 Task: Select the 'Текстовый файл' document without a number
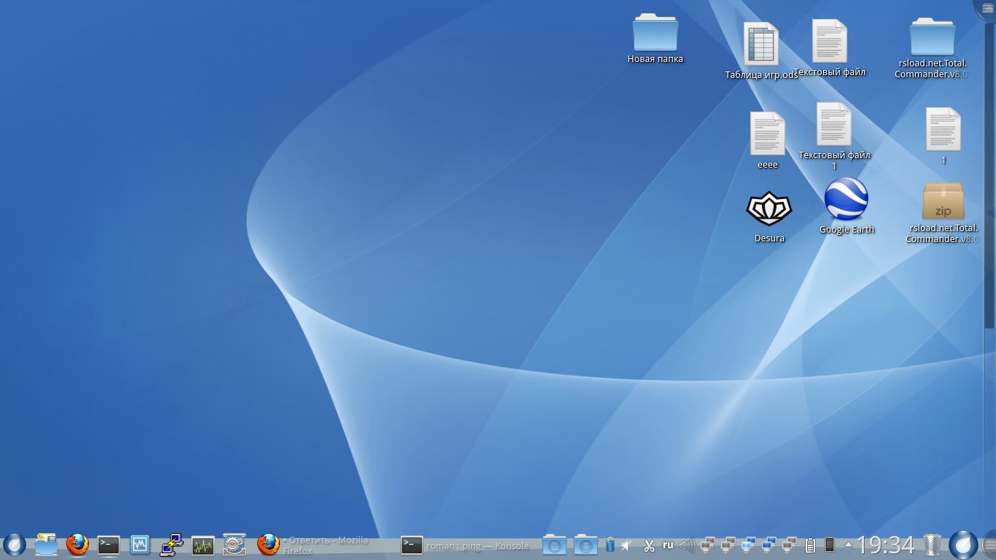tap(830, 47)
